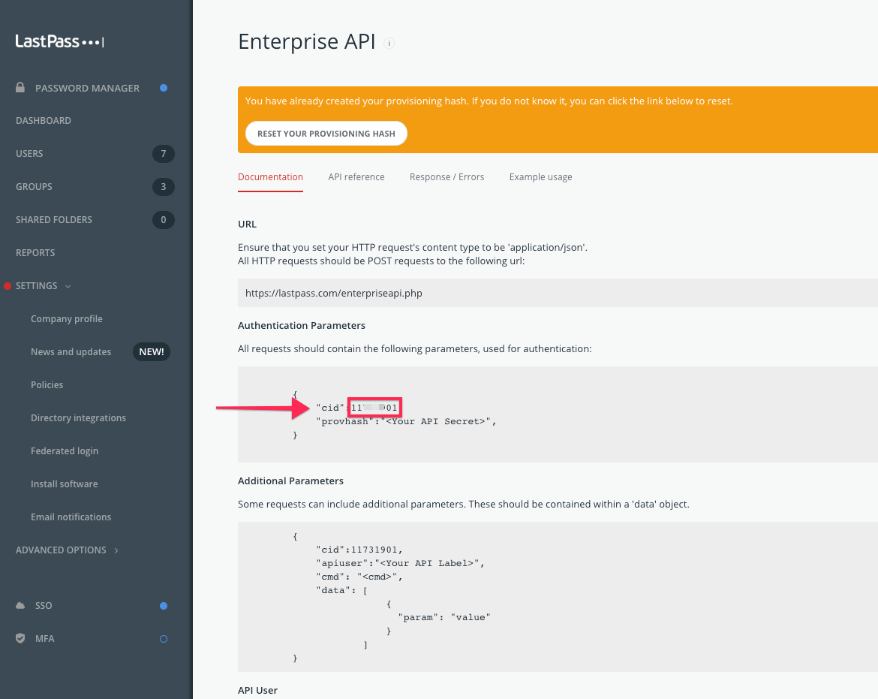Click the Groups count badge showing 3

click(164, 186)
